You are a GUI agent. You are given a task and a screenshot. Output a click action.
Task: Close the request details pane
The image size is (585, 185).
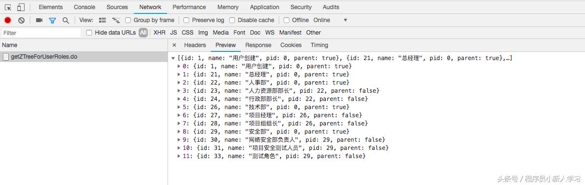[x=174, y=45]
